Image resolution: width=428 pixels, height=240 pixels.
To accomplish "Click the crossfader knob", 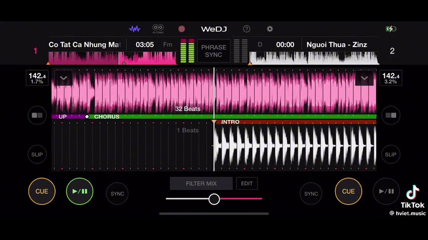I will 214,199.
